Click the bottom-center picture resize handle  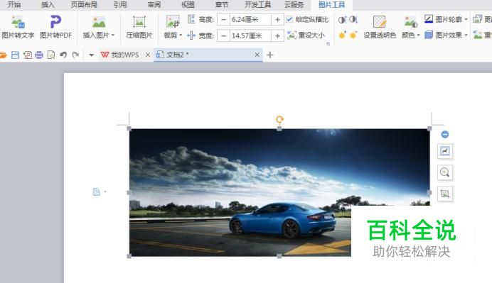(x=279, y=256)
